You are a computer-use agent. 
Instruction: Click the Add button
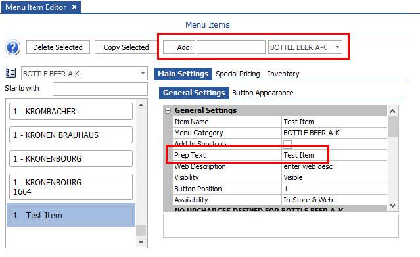click(x=179, y=47)
